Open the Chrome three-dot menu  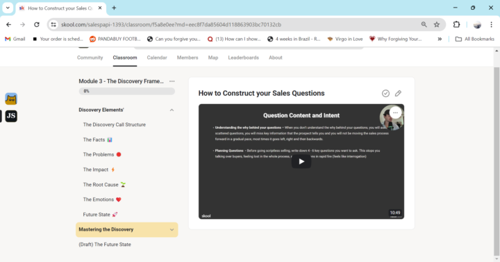pyautogui.click(x=492, y=24)
